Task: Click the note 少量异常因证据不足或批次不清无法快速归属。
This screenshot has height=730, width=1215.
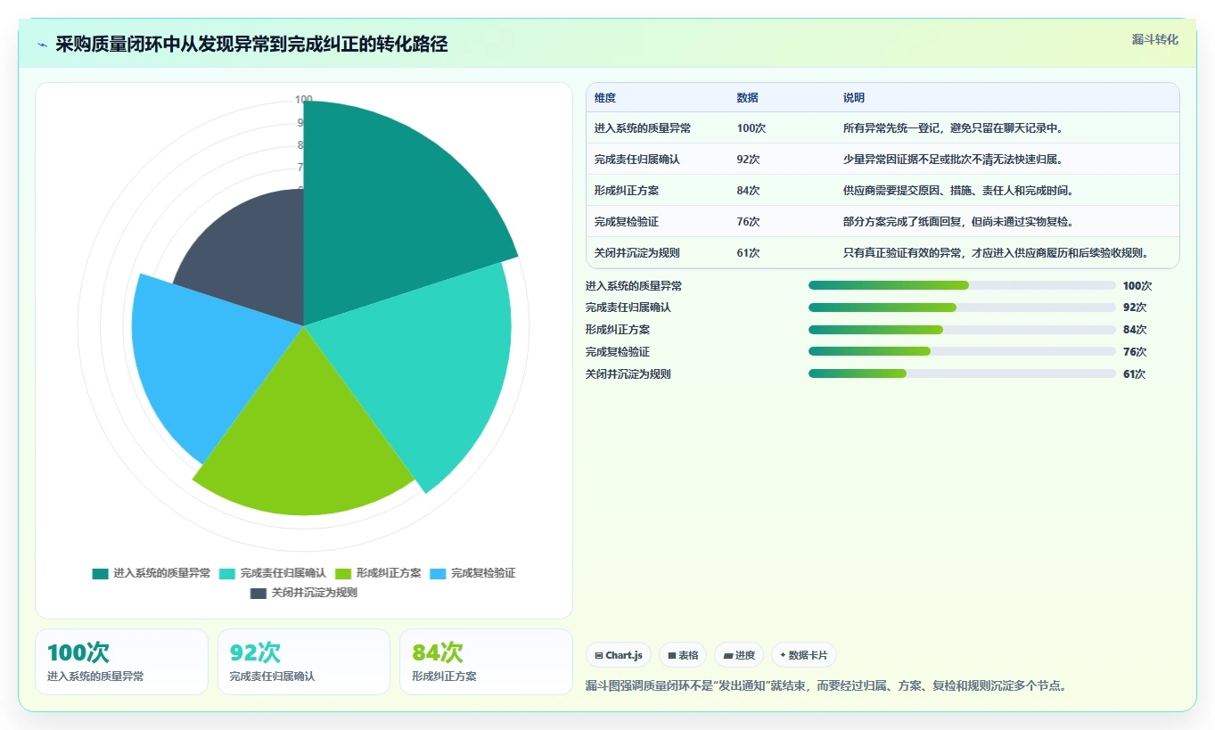Action: pos(956,160)
